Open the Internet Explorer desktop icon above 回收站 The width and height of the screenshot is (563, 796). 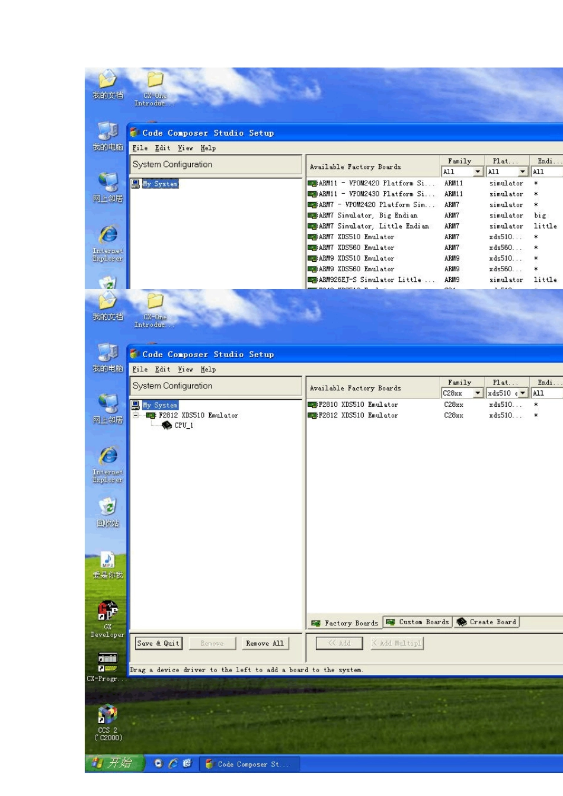[x=108, y=465]
